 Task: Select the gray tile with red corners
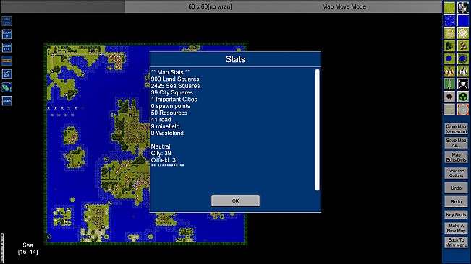tap(463, 110)
